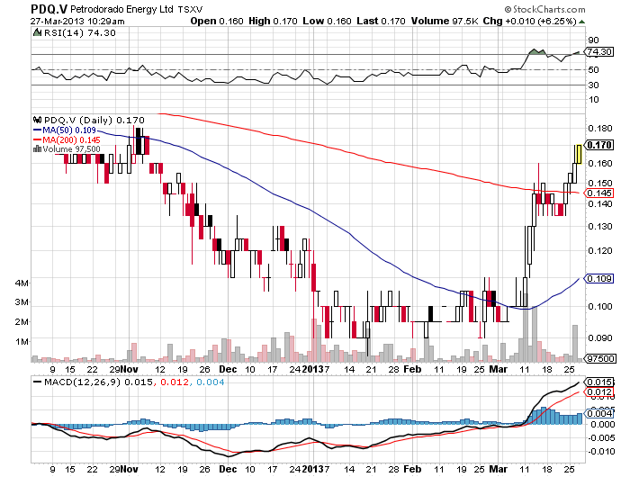
Task: Click the 0.004 MACD histogram tag
Action: tap(599, 413)
